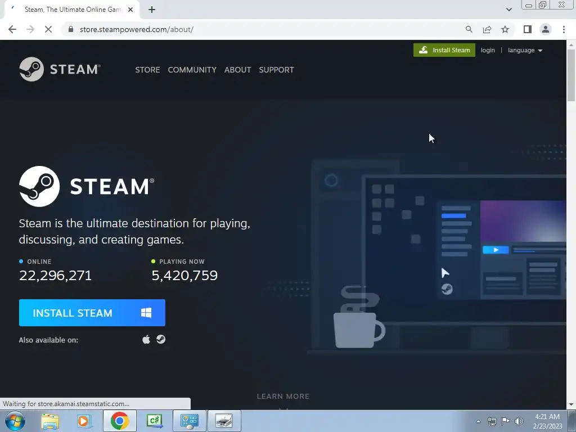Open the scanner device taskbar icon
Screen dimensions: 576x432
point(224,421)
